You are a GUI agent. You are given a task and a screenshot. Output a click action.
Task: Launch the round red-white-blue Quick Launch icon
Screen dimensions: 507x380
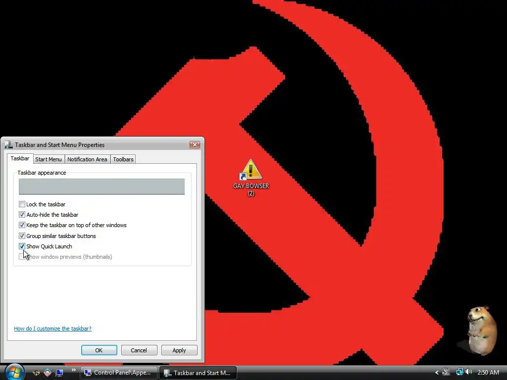48,373
